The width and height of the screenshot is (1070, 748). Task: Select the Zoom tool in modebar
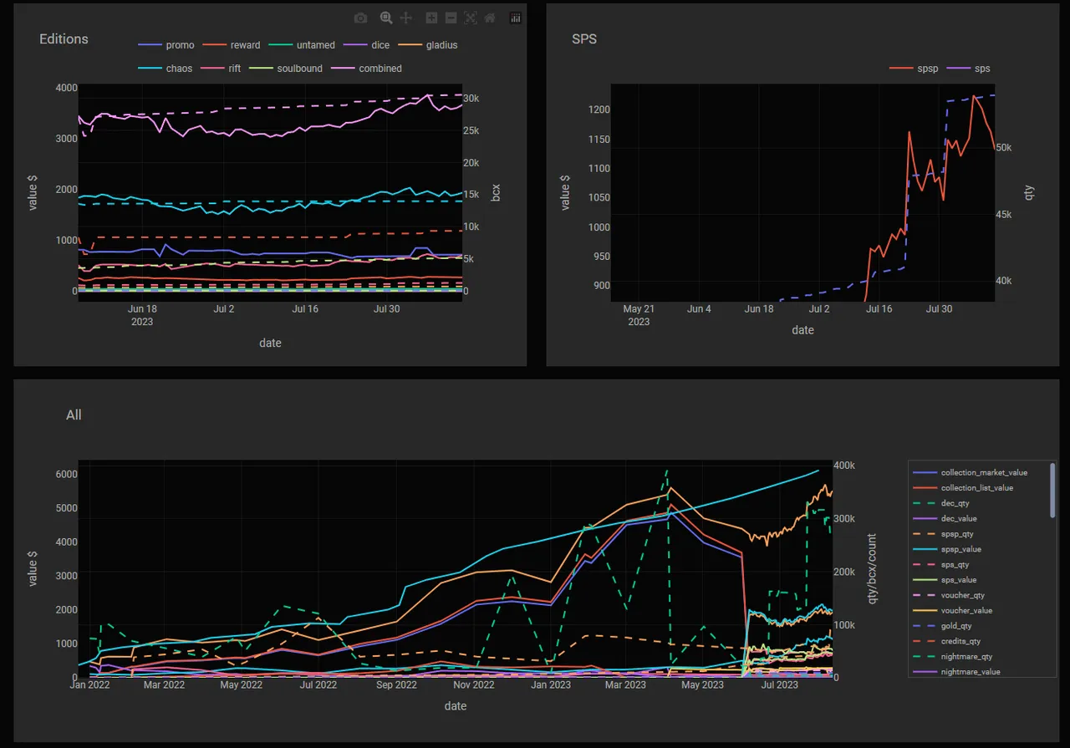point(386,18)
